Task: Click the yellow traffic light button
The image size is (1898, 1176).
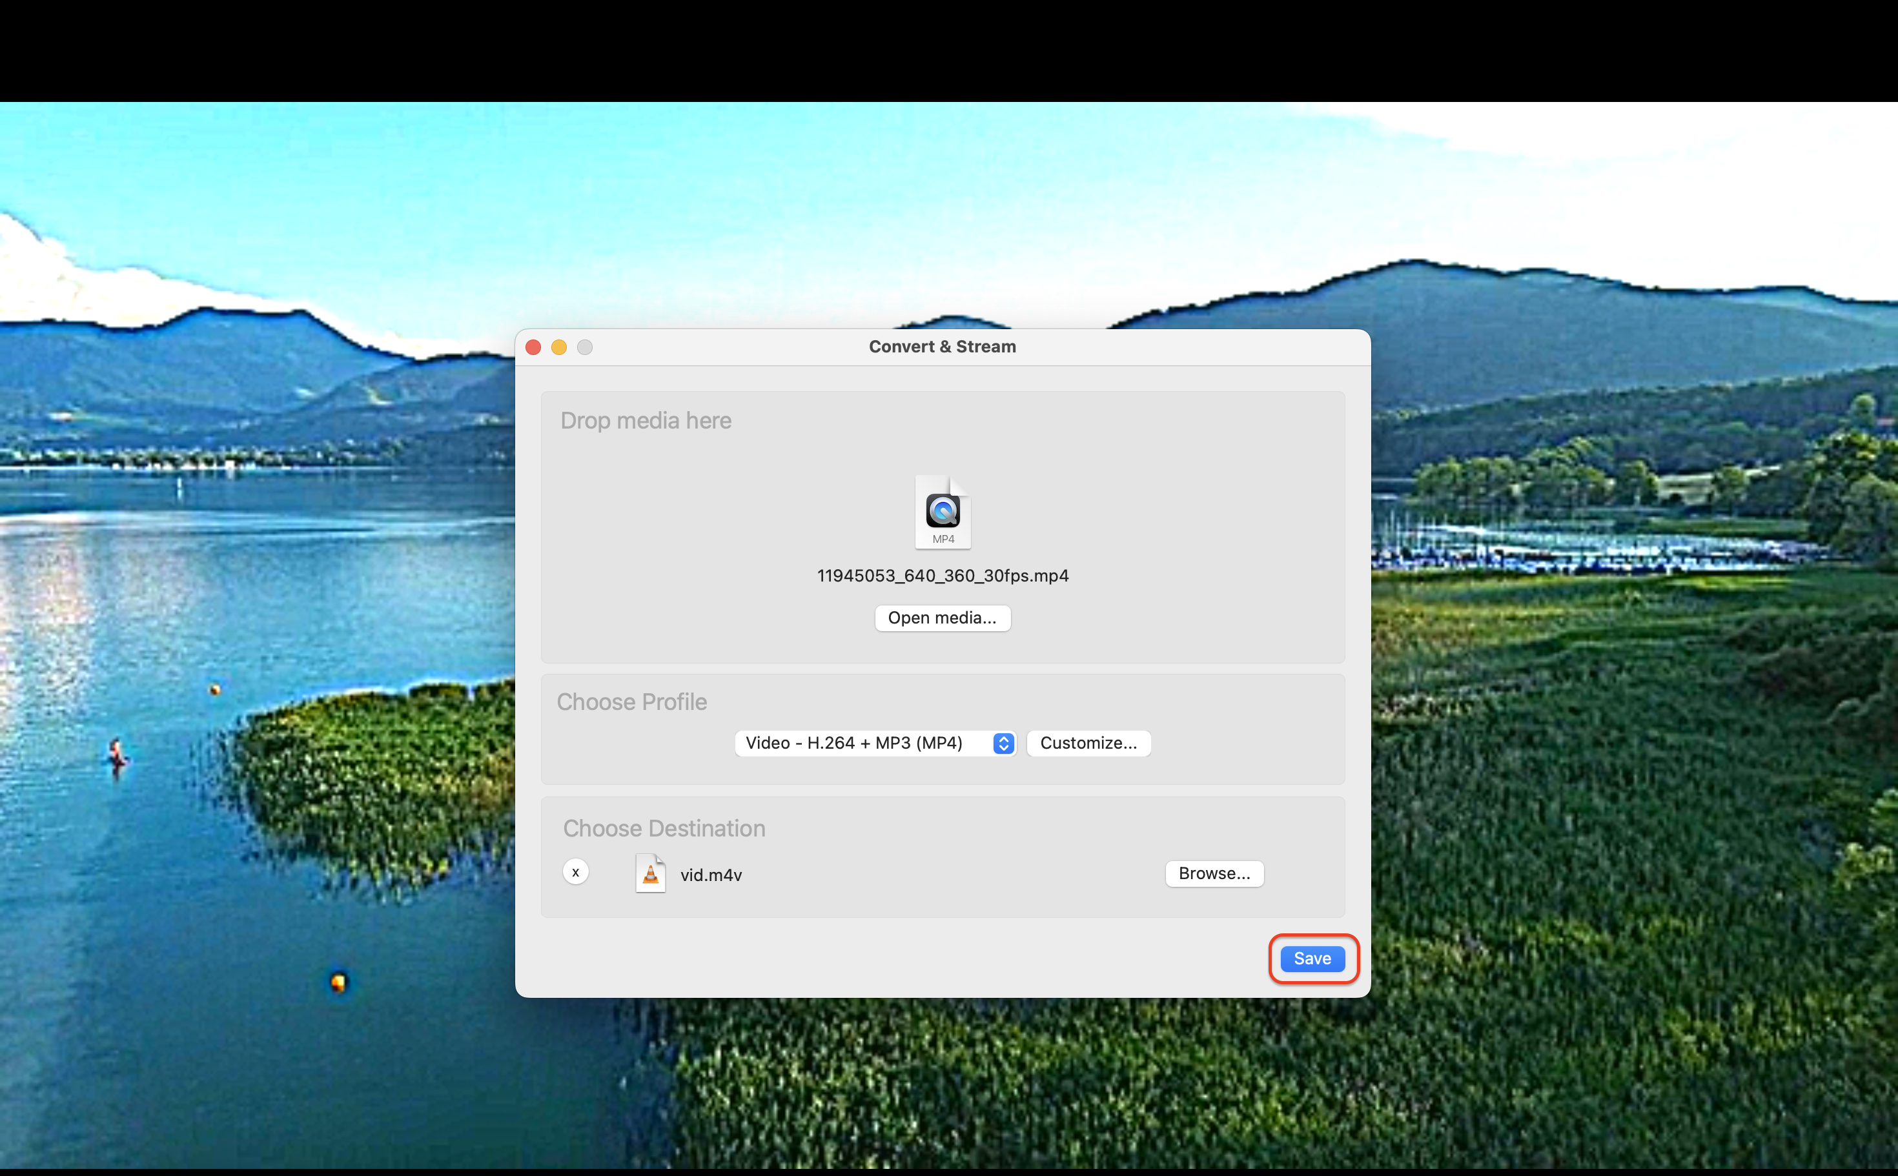Action: point(559,347)
